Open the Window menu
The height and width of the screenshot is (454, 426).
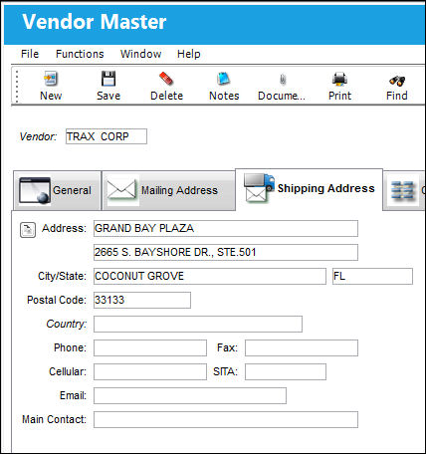pyautogui.click(x=140, y=54)
